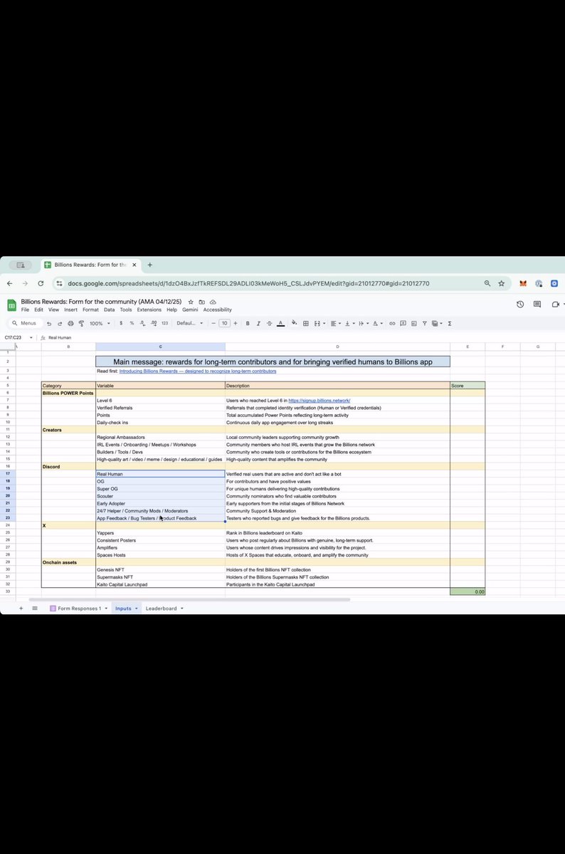Open the text wrapping dropdown

click(363, 323)
